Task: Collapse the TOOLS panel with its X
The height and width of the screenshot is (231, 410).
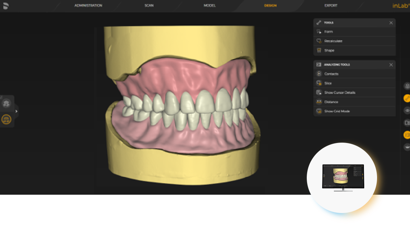Action: [x=391, y=22]
